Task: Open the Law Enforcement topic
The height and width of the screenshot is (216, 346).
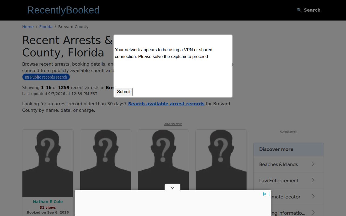Action: click(288, 181)
